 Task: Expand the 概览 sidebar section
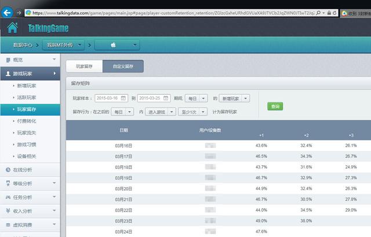click(54, 60)
